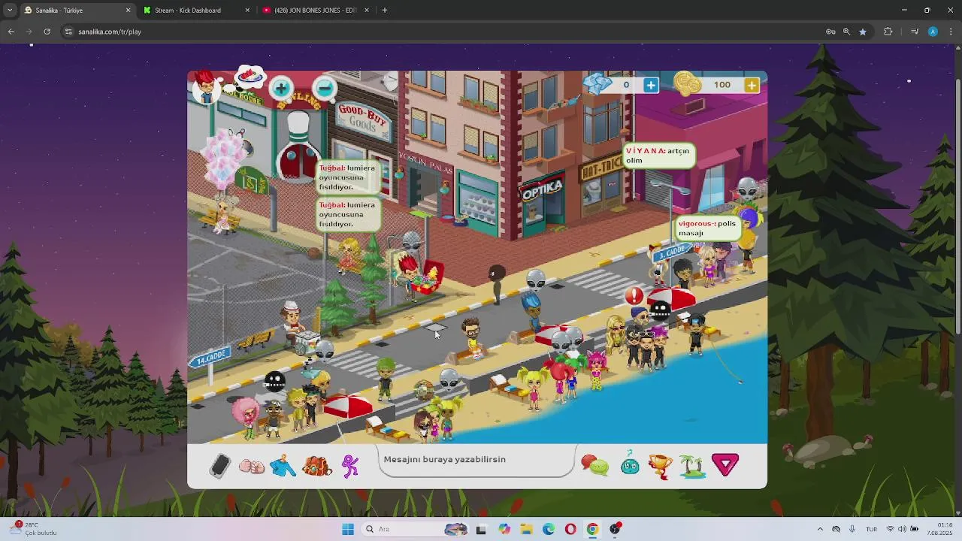Click the Good-Buy Goods shop sign
Image resolution: width=962 pixels, height=541 pixels.
(362, 120)
